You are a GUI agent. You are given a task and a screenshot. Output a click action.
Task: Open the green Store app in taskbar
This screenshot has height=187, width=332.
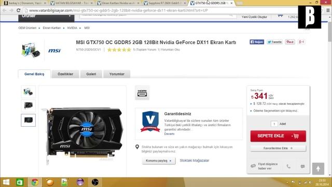(x=20, y=182)
